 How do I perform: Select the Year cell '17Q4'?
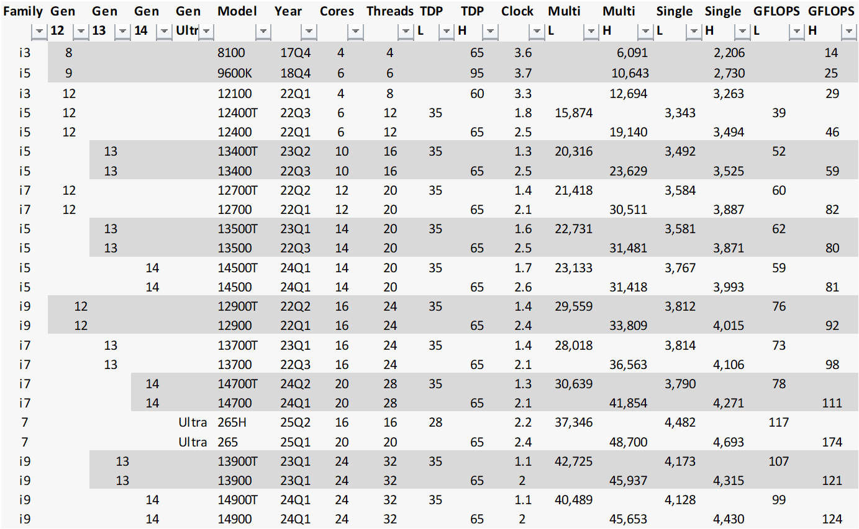pos(296,53)
